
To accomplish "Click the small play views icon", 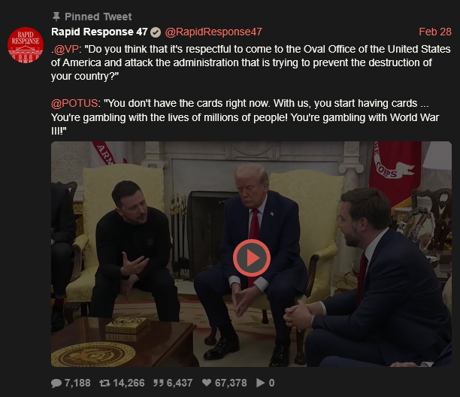I will coord(260,383).
